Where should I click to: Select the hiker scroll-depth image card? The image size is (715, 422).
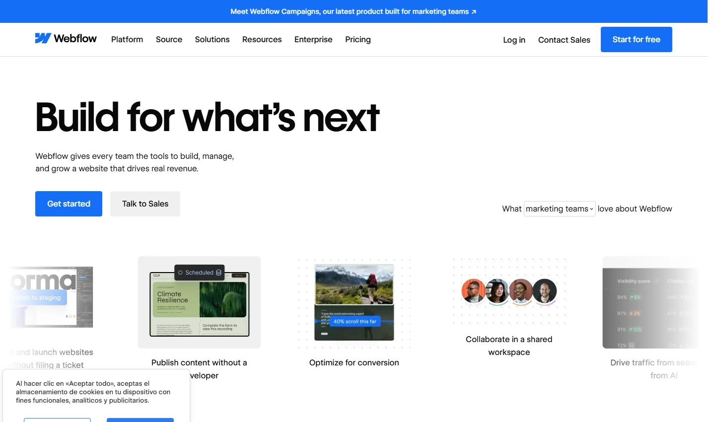[354, 302]
